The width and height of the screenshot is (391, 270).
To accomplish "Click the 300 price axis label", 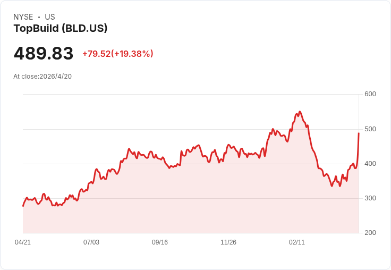I will pyautogui.click(x=370, y=198).
